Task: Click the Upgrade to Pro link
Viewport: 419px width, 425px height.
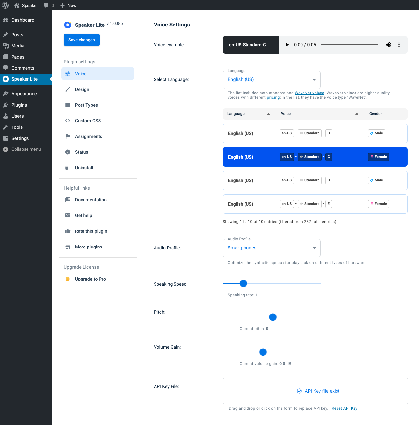Action: 98,279
